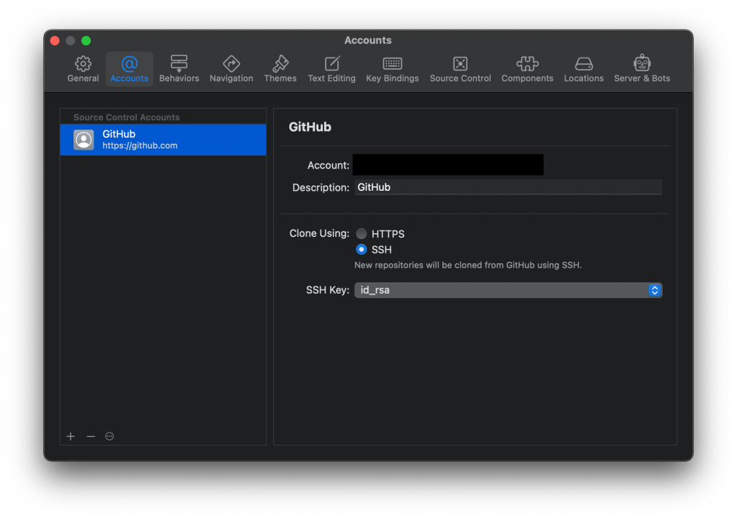Select the GitHub account in the list
This screenshot has width=737, height=519.
pos(163,140)
